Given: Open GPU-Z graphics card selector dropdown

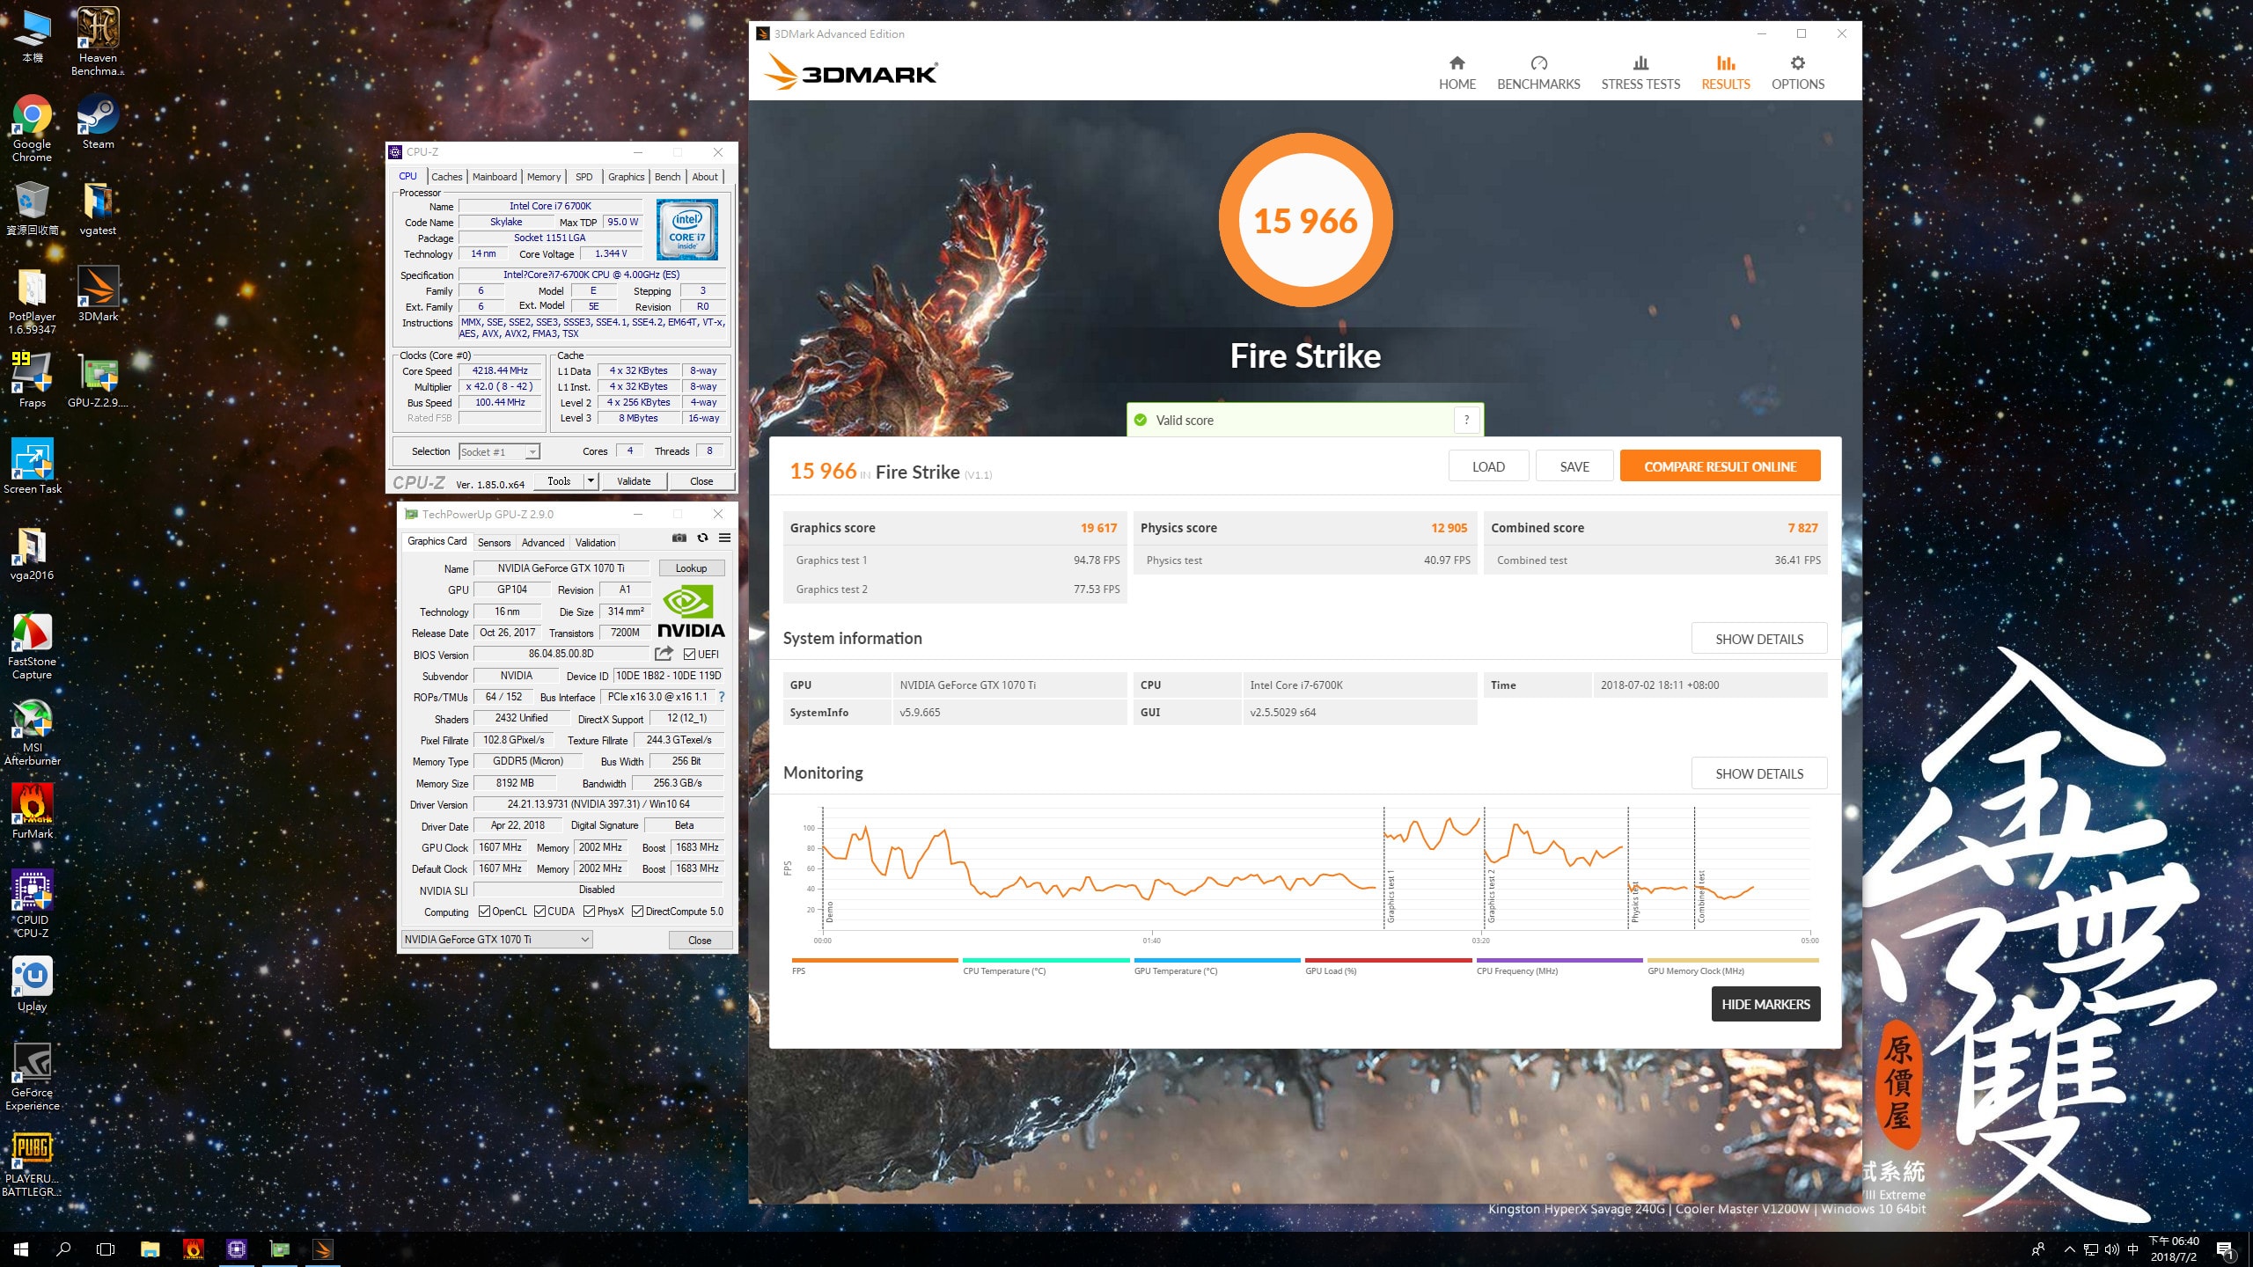Looking at the screenshot, I should point(496,940).
